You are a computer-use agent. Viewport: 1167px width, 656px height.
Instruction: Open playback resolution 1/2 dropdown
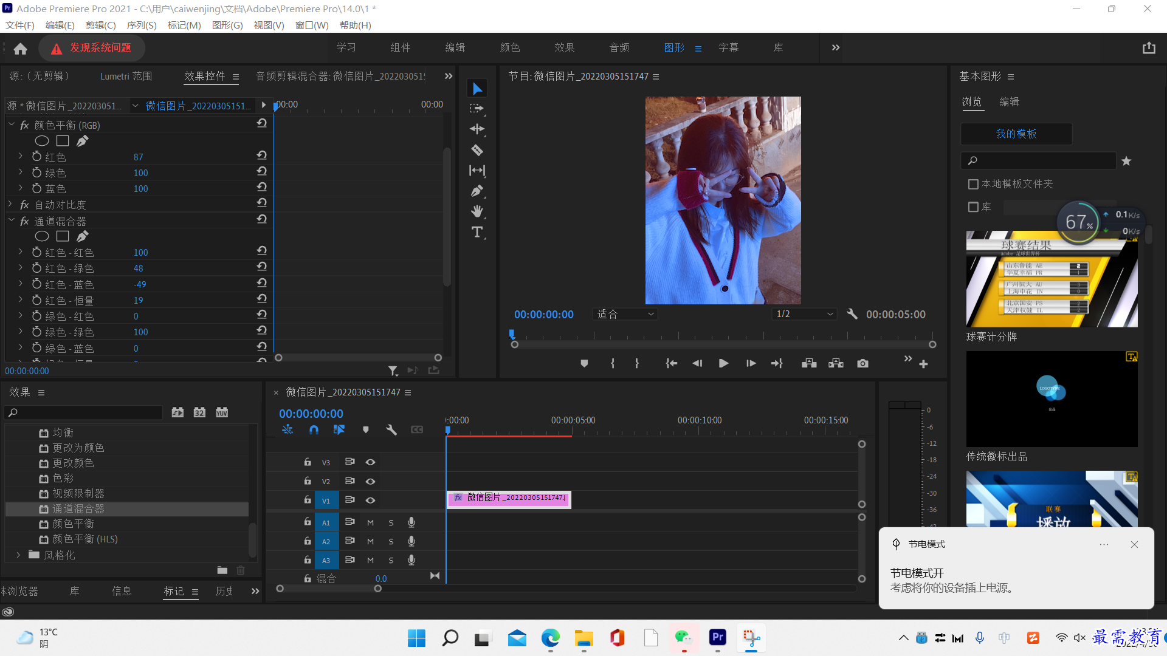pos(804,314)
